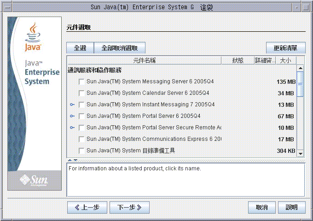Click the 全選 (select all) button
This screenshot has height=221, width=313.
80,48
